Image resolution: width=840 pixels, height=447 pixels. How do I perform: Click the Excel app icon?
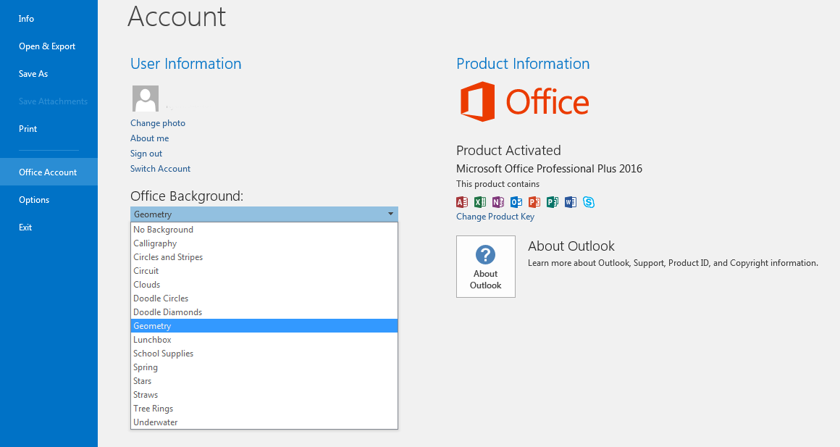480,202
